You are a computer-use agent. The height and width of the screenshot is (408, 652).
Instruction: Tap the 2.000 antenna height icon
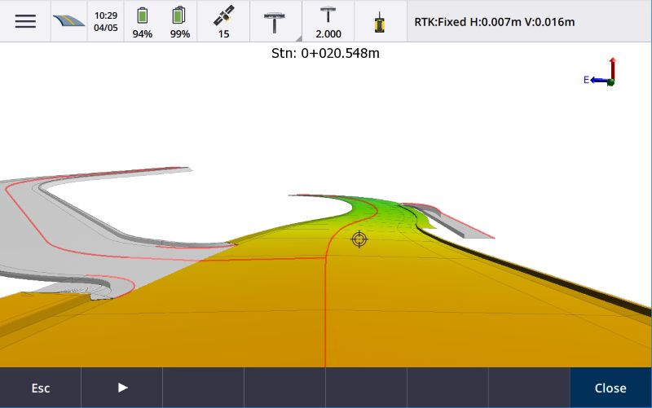coord(328,21)
